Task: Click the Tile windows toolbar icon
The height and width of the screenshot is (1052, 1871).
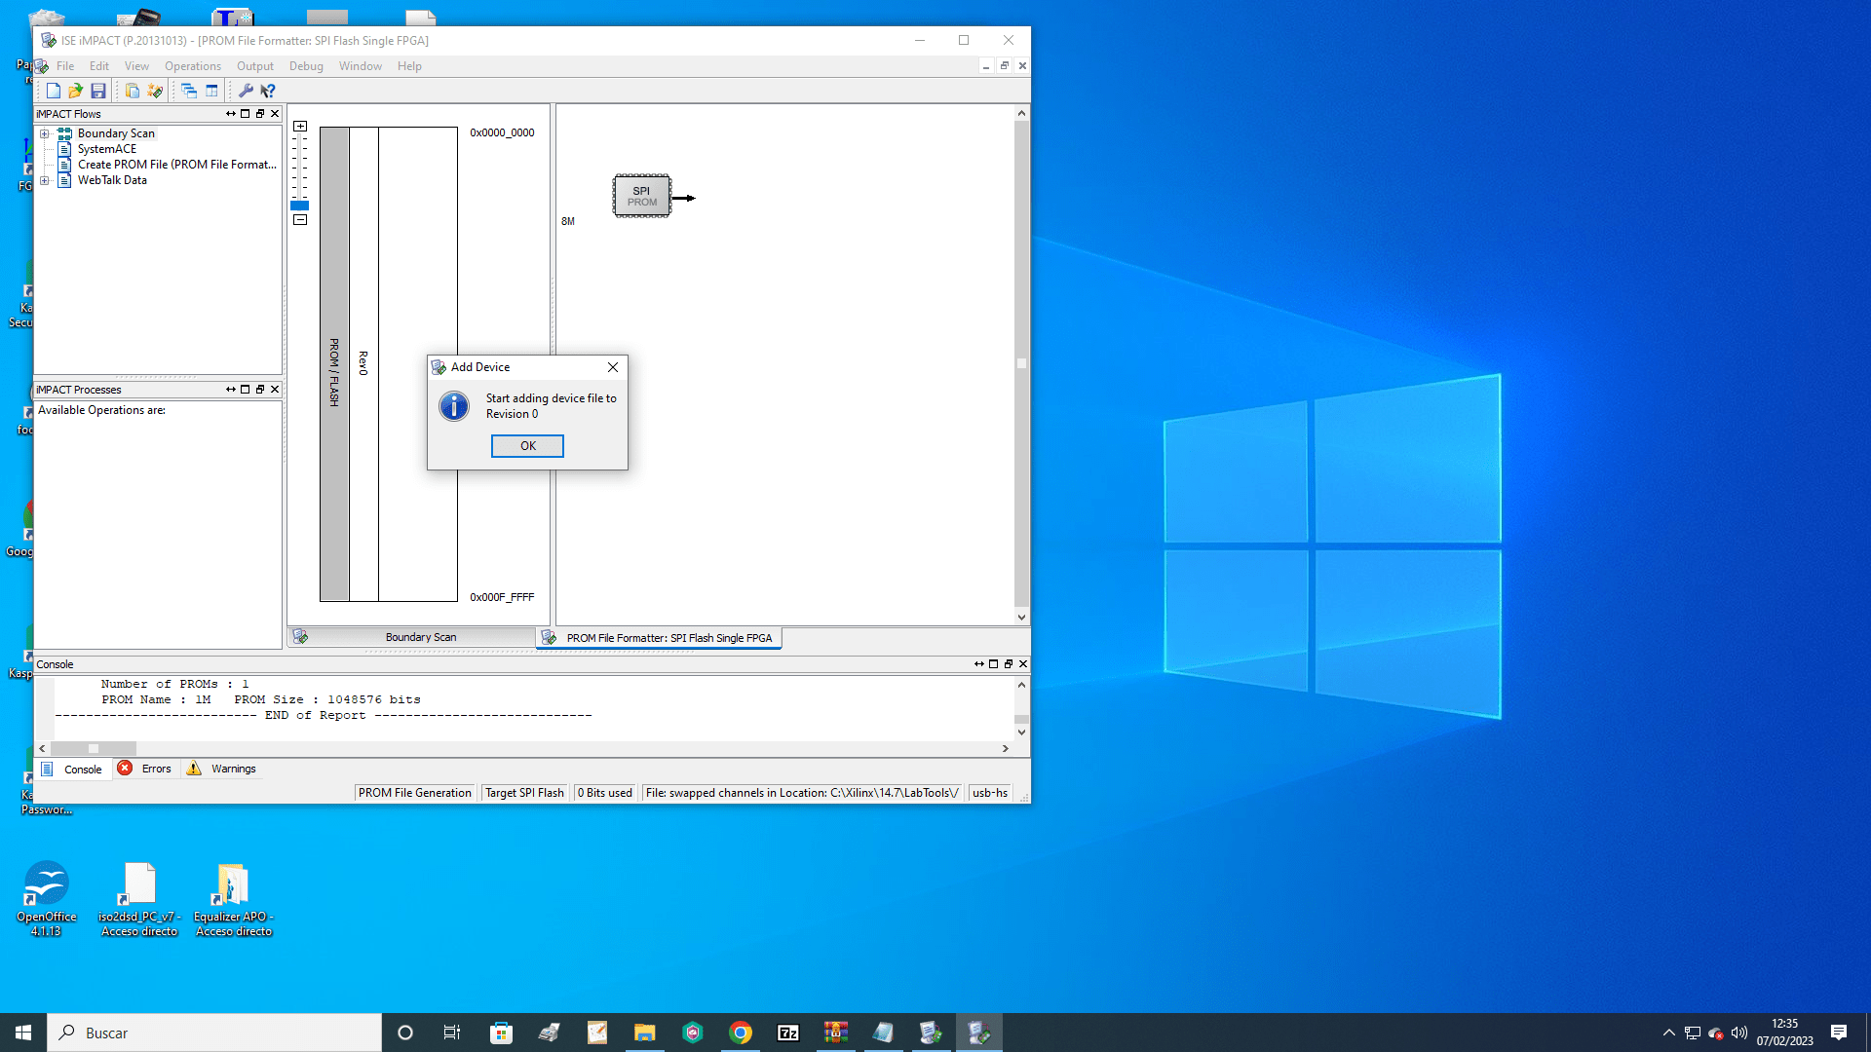Action: click(x=211, y=91)
